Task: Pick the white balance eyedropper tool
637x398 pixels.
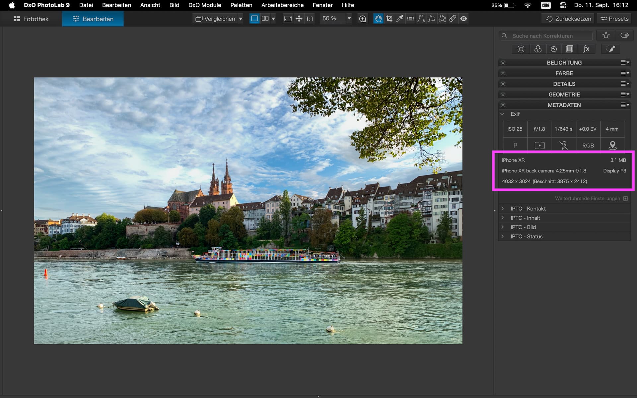Action: pyautogui.click(x=400, y=19)
